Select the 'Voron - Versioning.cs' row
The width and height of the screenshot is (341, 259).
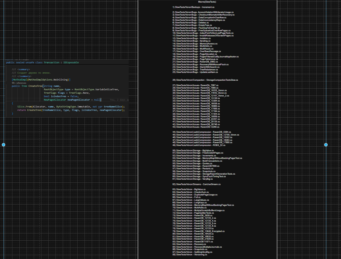[x=190, y=255]
